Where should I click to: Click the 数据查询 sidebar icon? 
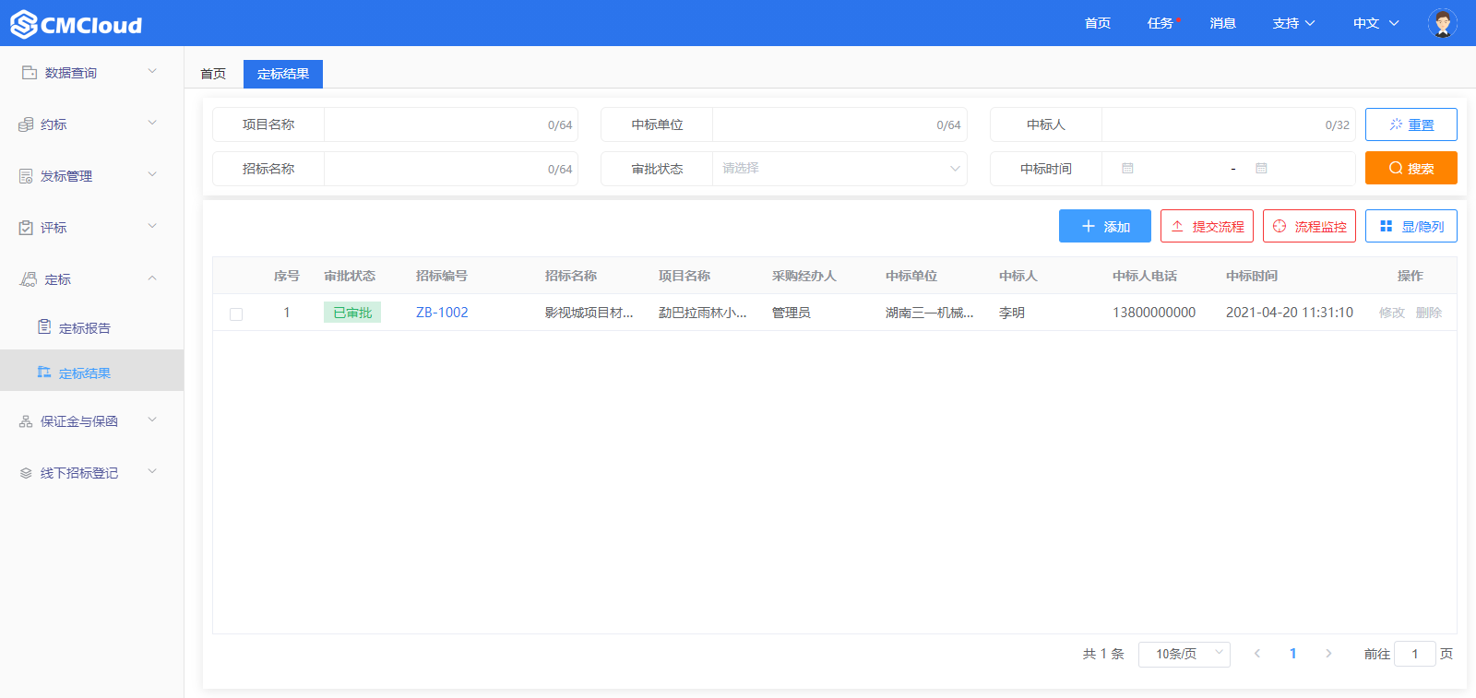(x=30, y=72)
